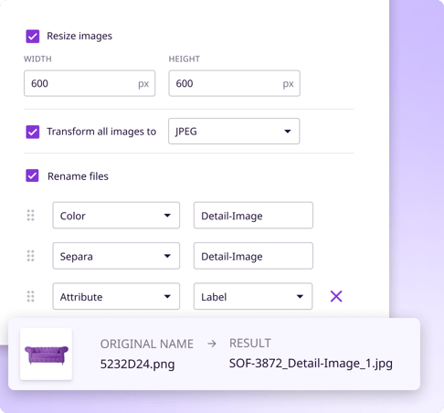444x413 pixels.
Task: Open the Separa dropdown
Action: coord(116,256)
